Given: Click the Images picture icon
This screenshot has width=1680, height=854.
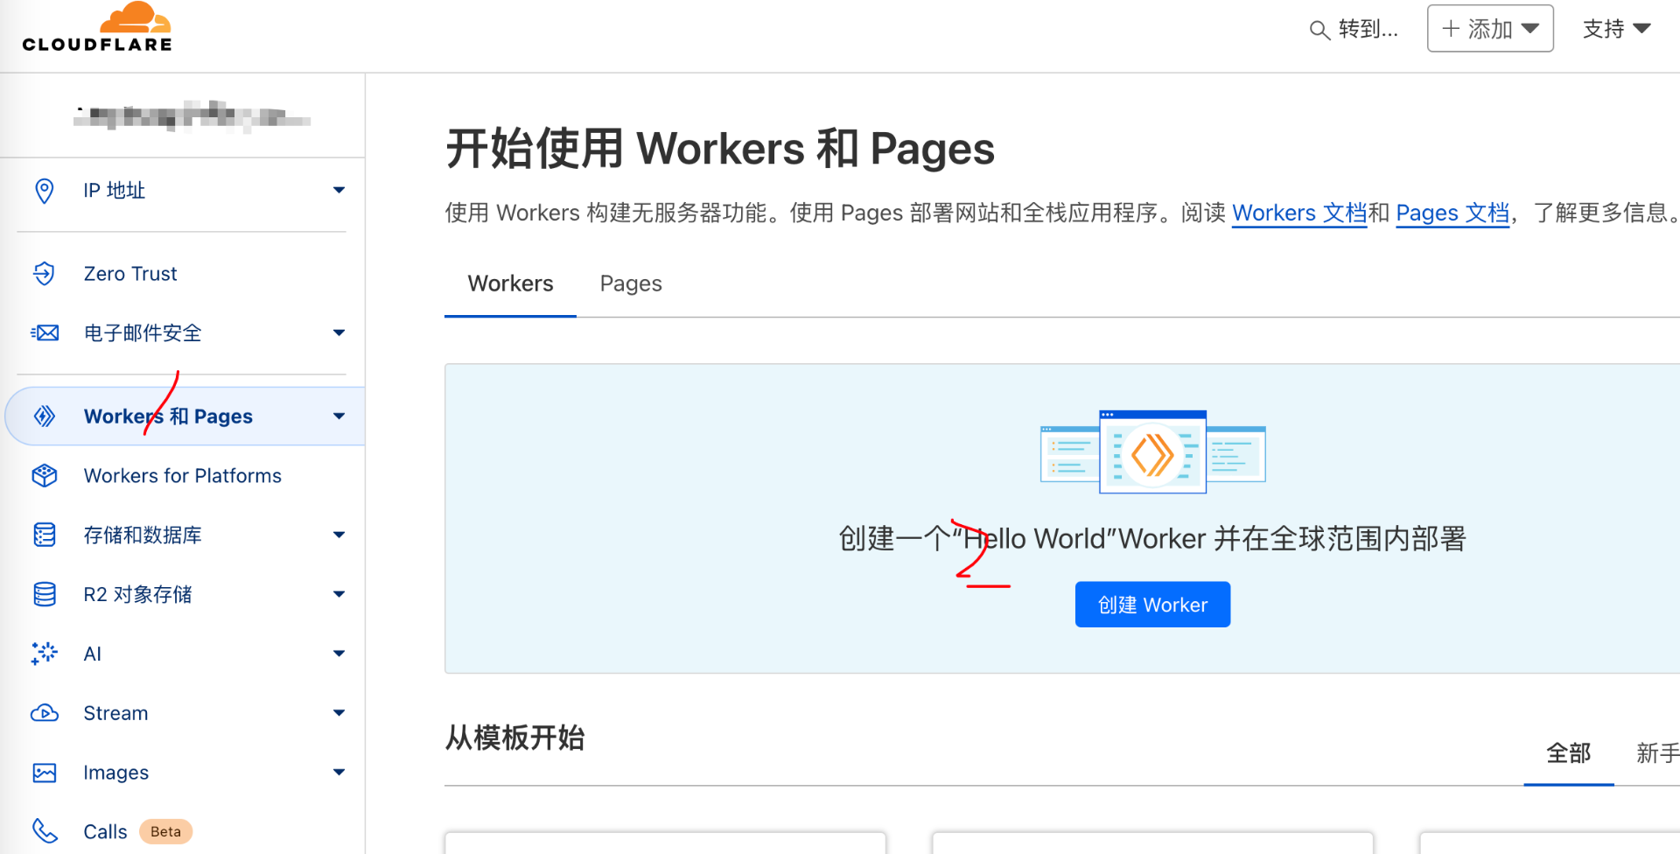Looking at the screenshot, I should (x=44, y=773).
